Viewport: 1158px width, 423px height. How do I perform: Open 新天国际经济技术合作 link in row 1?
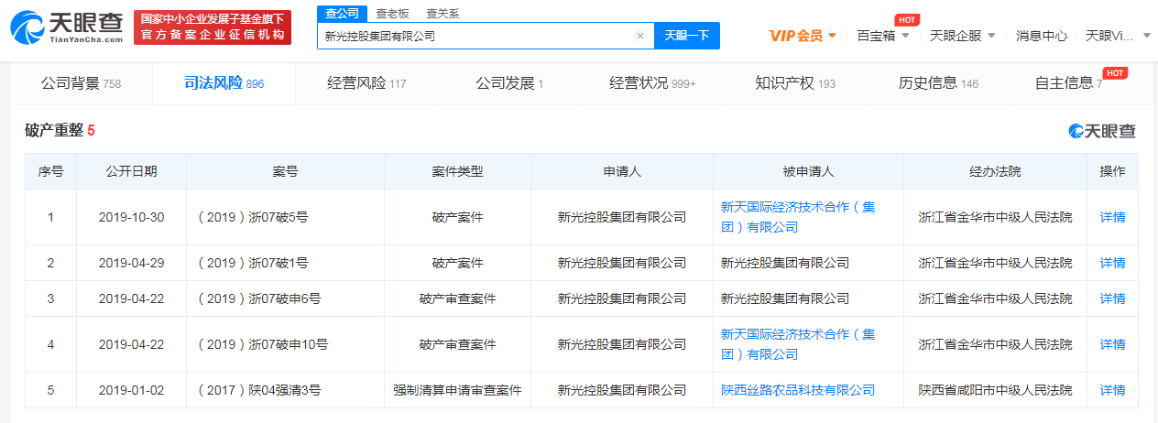(x=798, y=217)
